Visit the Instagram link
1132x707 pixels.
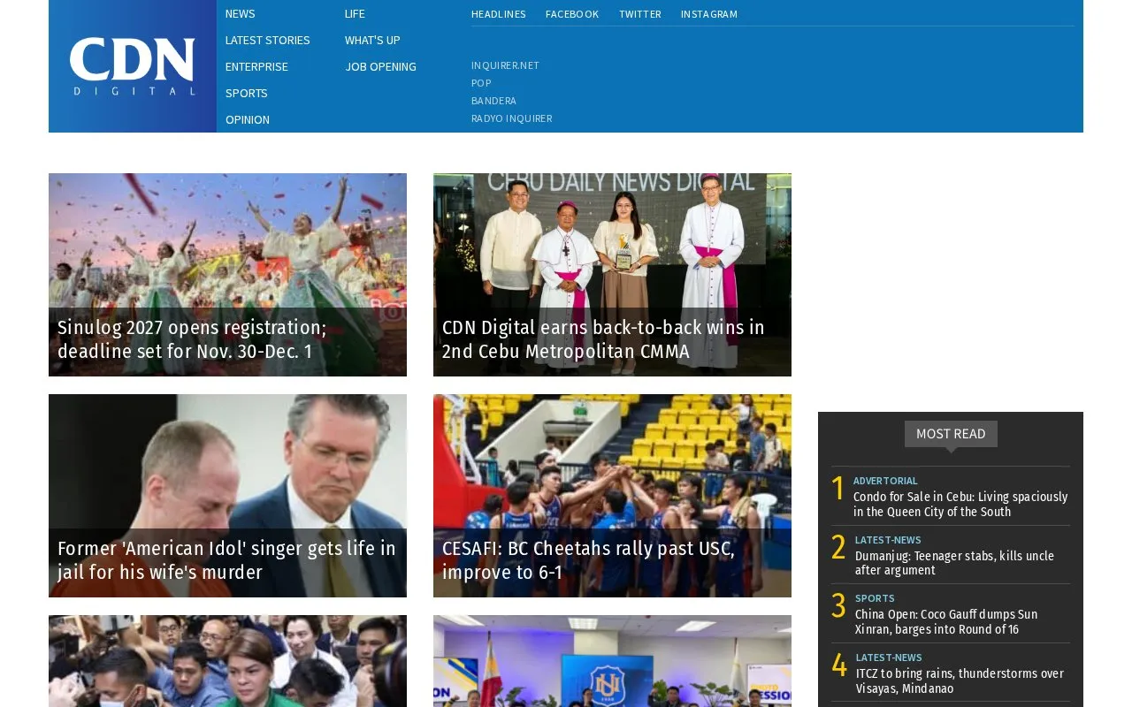tap(709, 14)
